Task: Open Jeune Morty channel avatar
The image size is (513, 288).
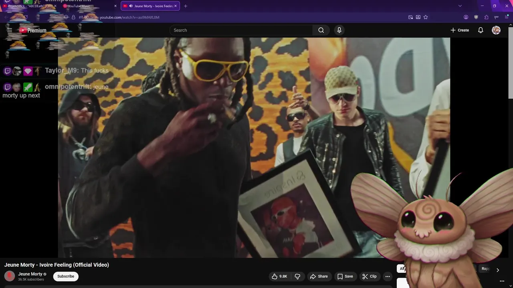Action: [10, 276]
